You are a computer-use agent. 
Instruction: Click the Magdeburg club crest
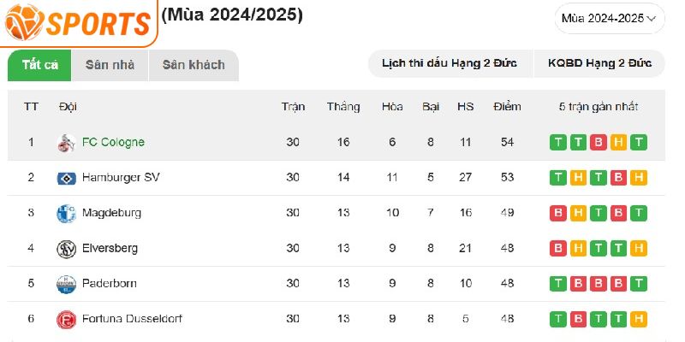click(x=67, y=213)
